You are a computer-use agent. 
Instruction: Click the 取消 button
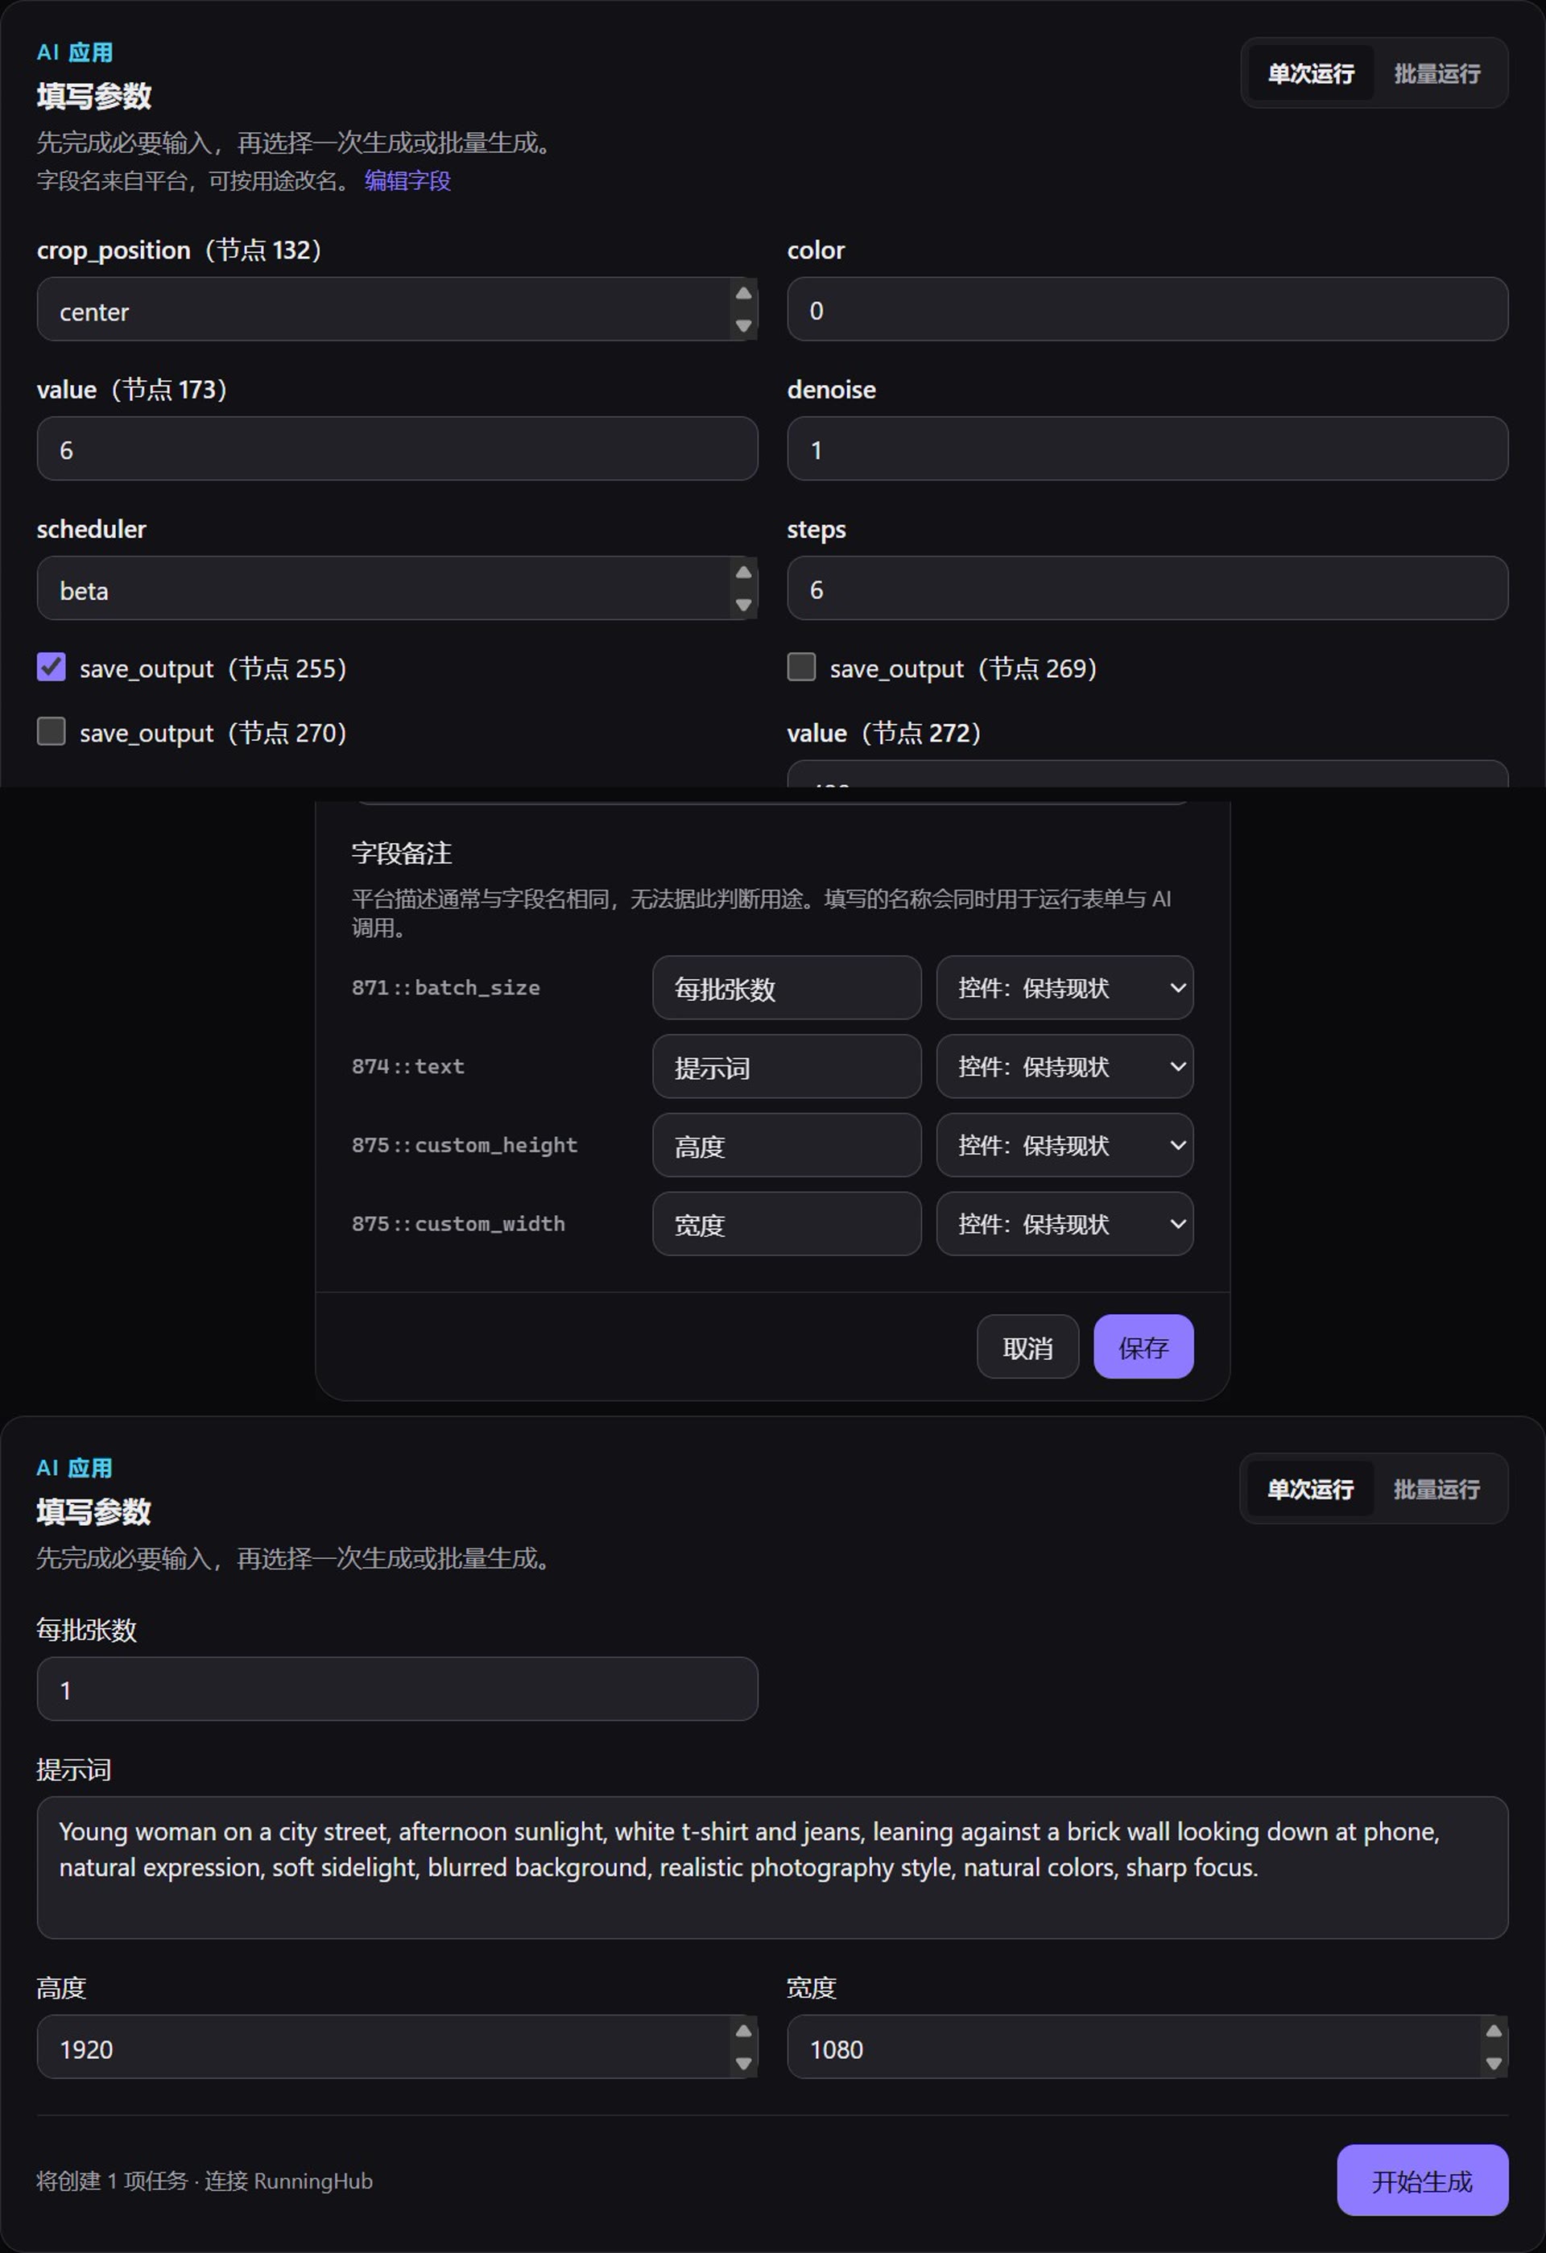click(x=1027, y=1346)
